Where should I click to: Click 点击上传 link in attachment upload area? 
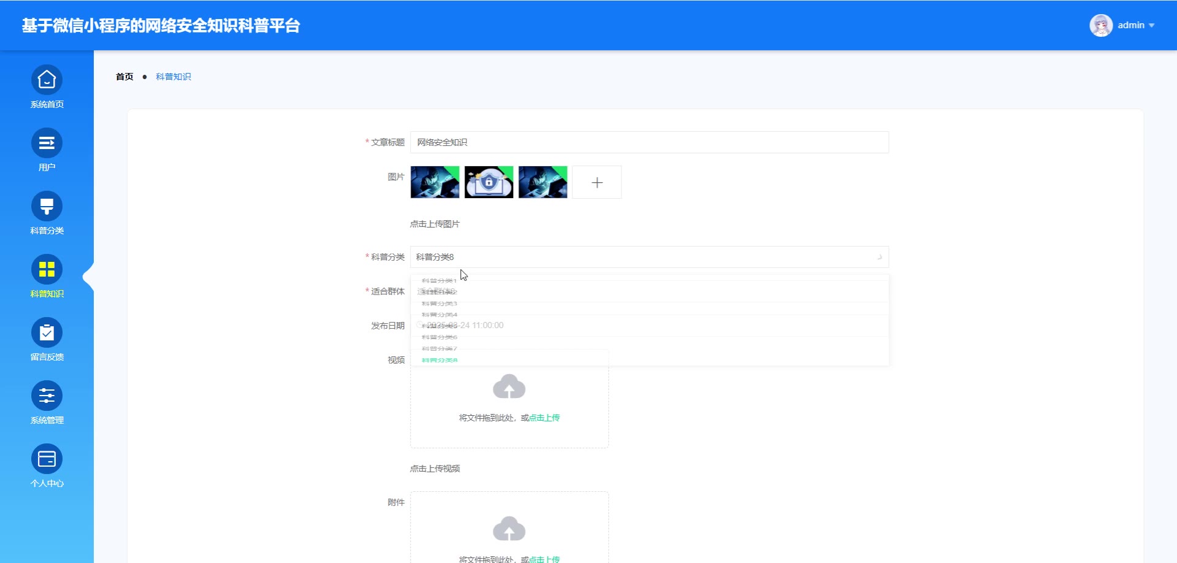544,559
